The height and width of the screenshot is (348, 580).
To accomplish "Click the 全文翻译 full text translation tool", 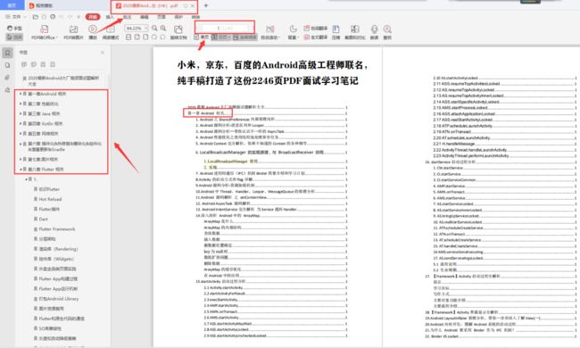I will point(316,37).
